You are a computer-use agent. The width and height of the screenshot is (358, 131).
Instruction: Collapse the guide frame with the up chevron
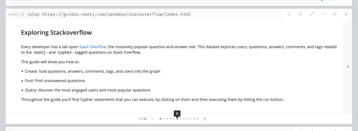coord(323,14)
